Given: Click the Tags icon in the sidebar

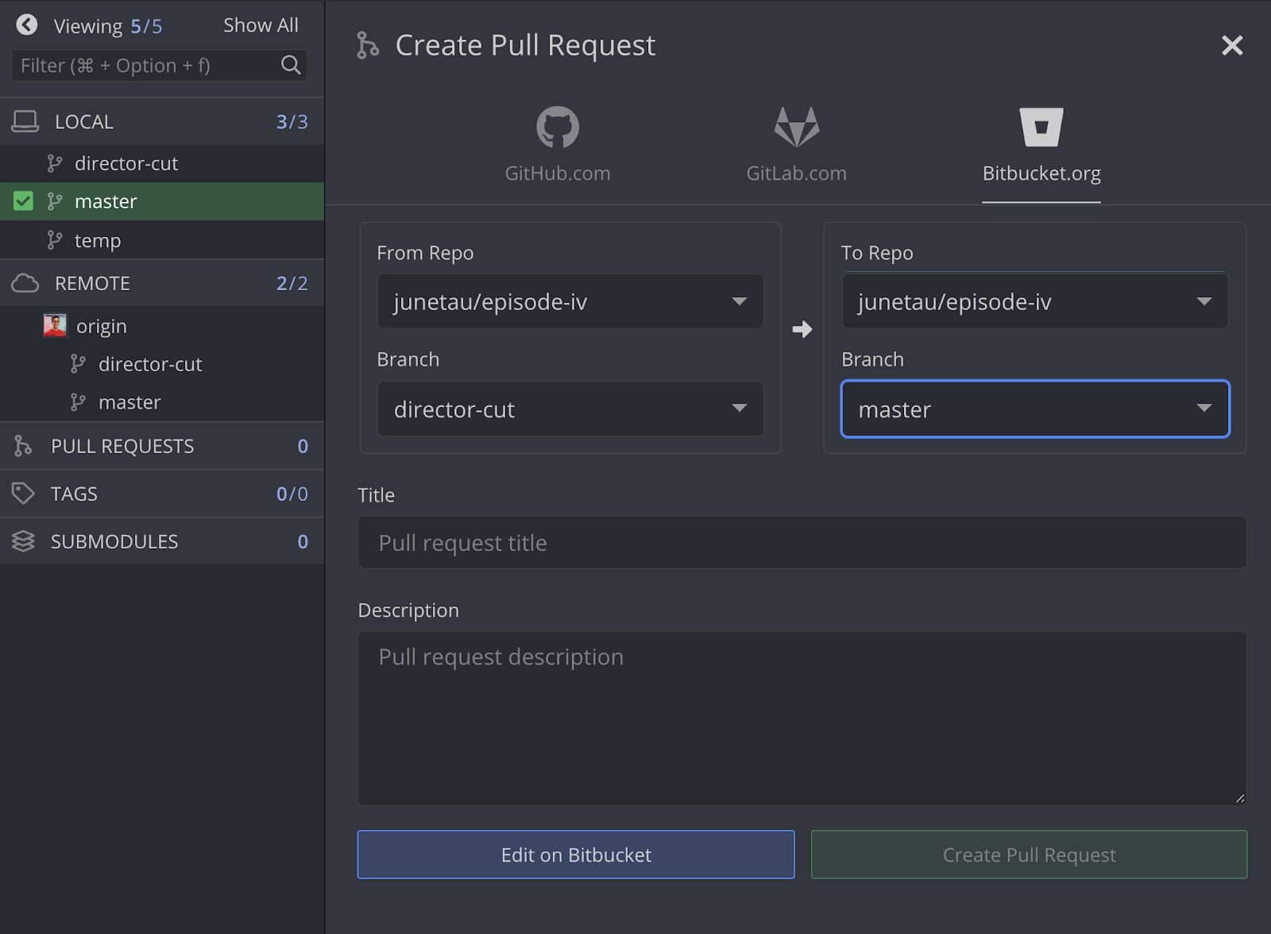Looking at the screenshot, I should [24, 493].
